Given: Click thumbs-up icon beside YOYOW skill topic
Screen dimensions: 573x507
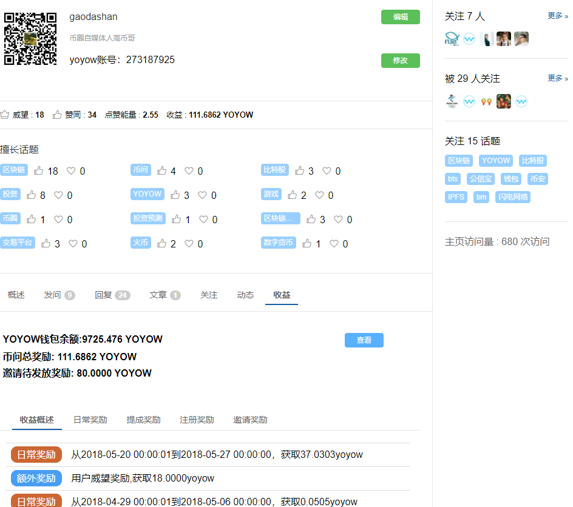Looking at the screenshot, I should pyautogui.click(x=175, y=195).
